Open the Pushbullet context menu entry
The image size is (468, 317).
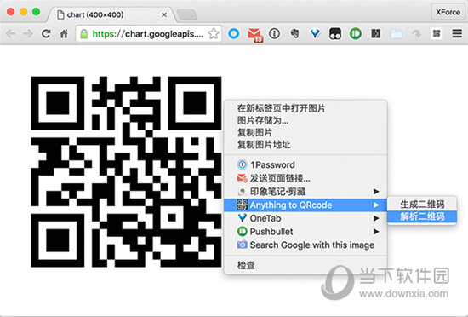pos(305,232)
